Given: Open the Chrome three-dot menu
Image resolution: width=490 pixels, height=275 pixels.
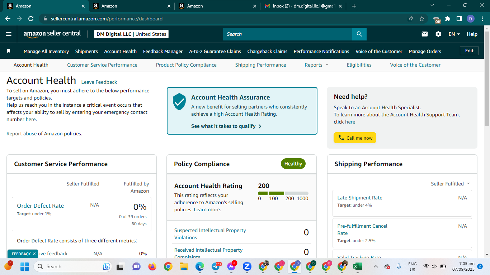Looking at the screenshot, I should 482,19.
